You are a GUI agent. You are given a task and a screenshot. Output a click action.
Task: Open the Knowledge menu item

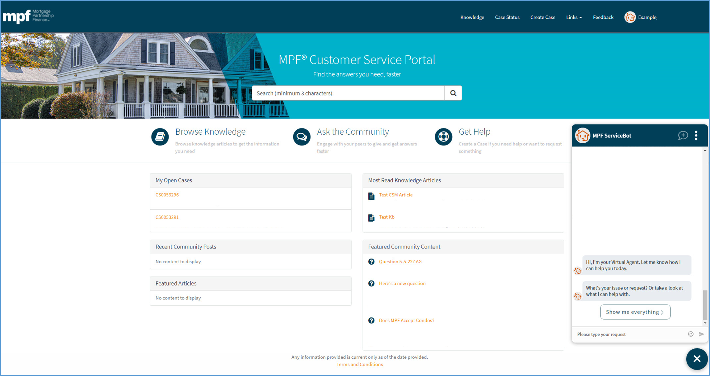[x=472, y=17]
